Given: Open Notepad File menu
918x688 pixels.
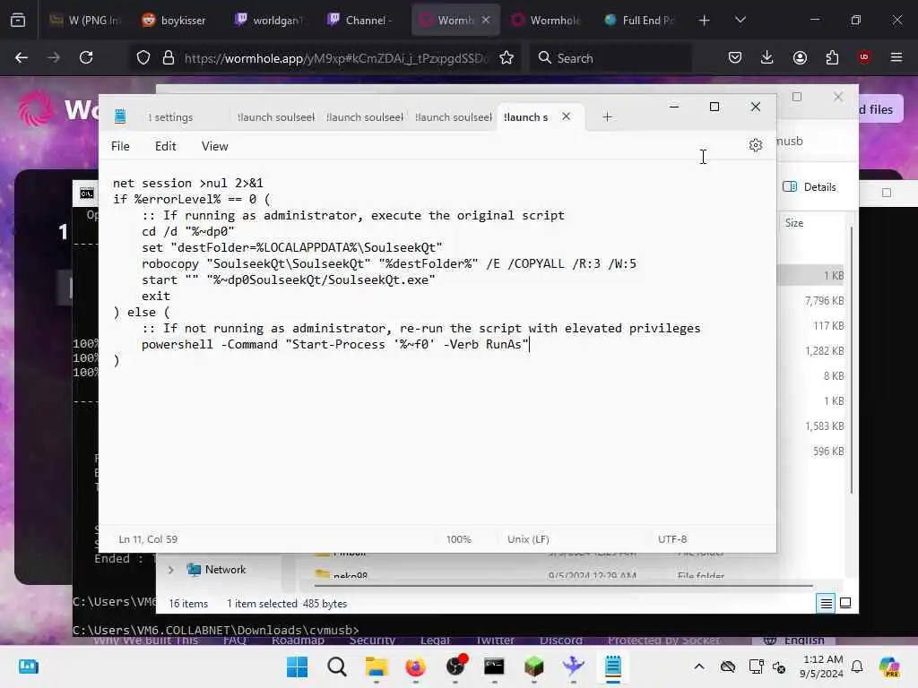Looking at the screenshot, I should pos(120,146).
